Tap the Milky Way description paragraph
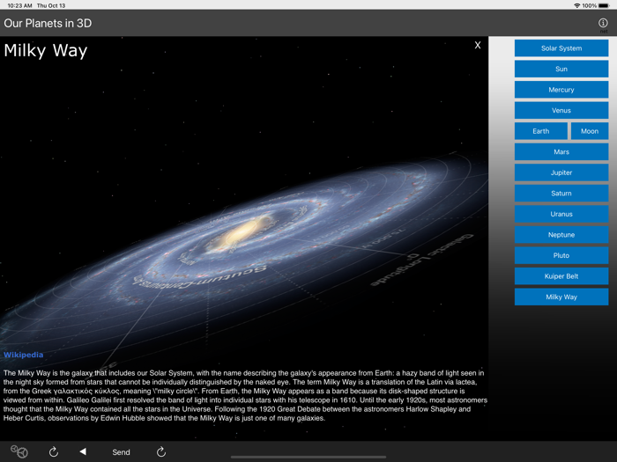Viewport: 617px width, 462px height. 245,396
